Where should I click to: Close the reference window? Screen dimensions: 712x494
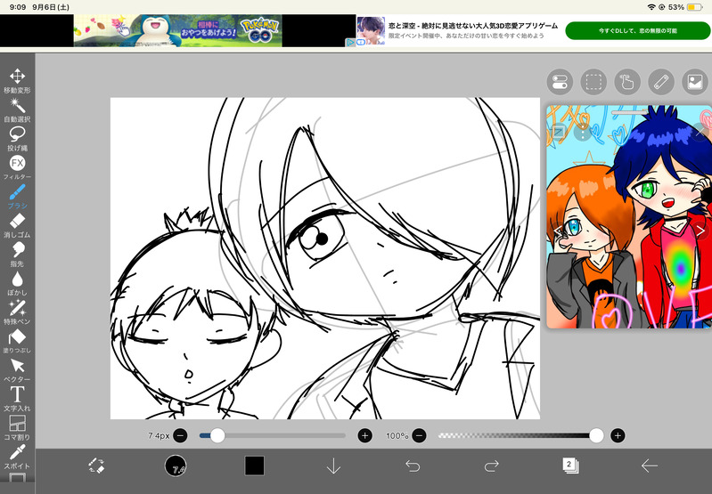(700, 133)
